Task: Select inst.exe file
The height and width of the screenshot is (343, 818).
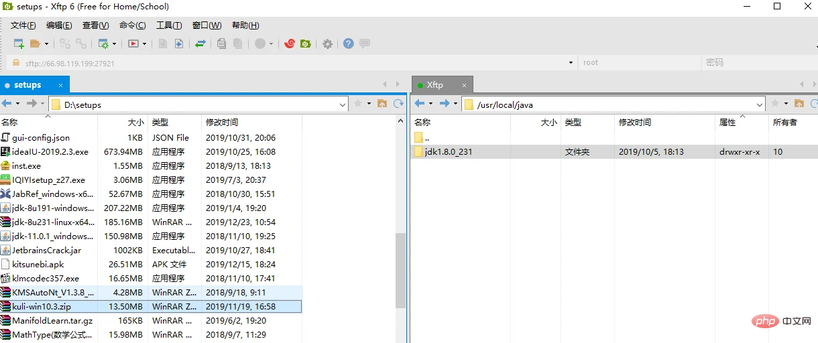Action: pos(151,166)
